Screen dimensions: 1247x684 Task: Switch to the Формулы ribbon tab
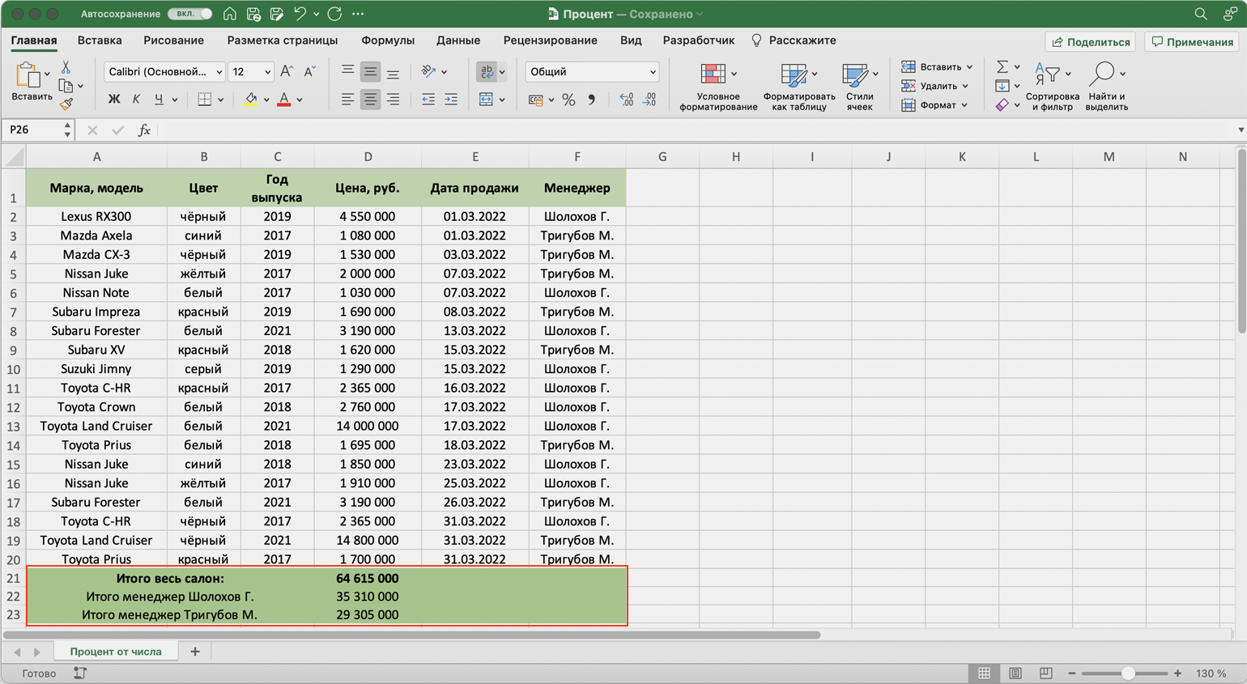387,40
